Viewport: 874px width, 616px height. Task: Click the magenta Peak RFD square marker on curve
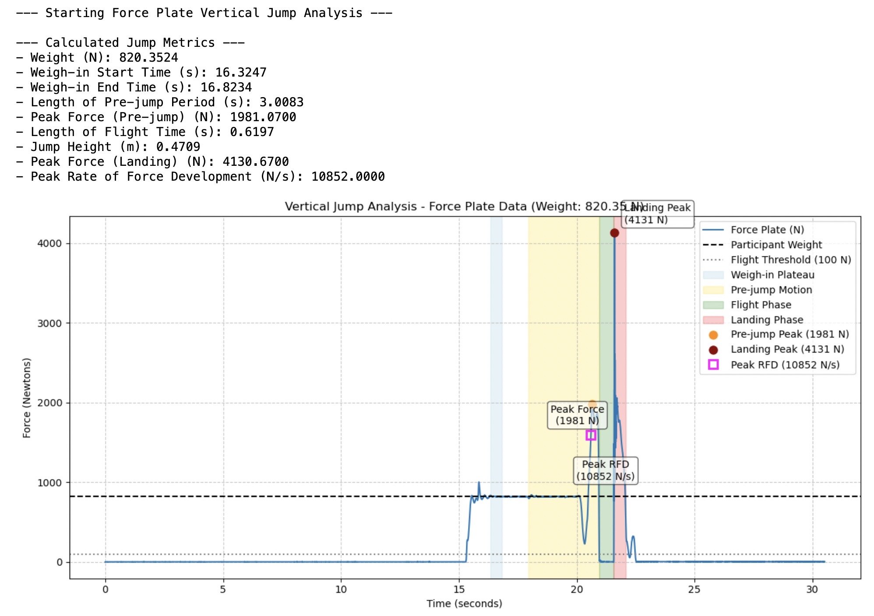pyautogui.click(x=591, y=435)
